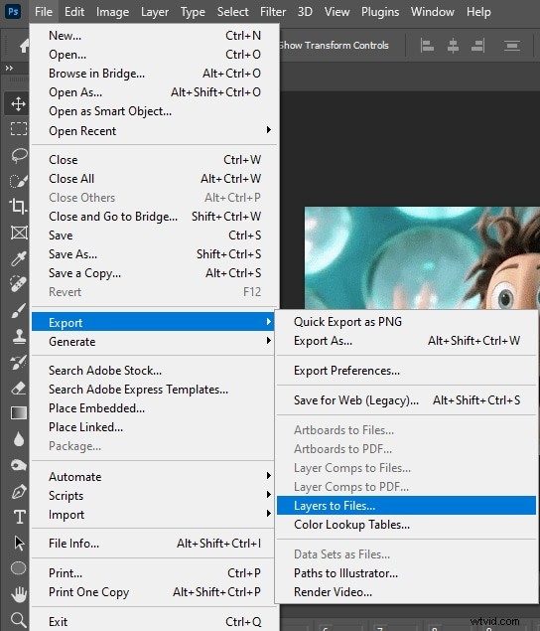The image size is (540, 631).
Task: Open the Image menu
Action: (112, 12)
